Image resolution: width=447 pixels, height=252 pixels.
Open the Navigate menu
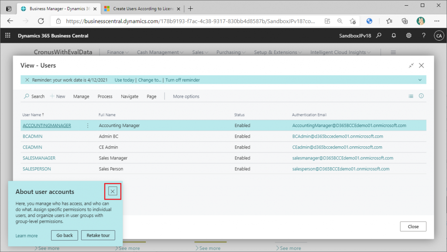[129, 97]
